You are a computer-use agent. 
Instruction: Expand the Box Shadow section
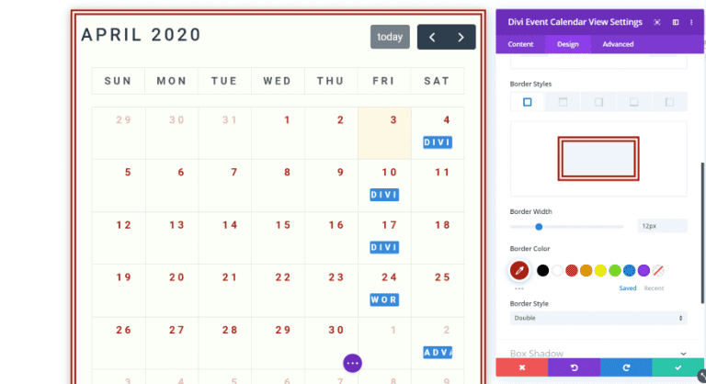point(598,354)
